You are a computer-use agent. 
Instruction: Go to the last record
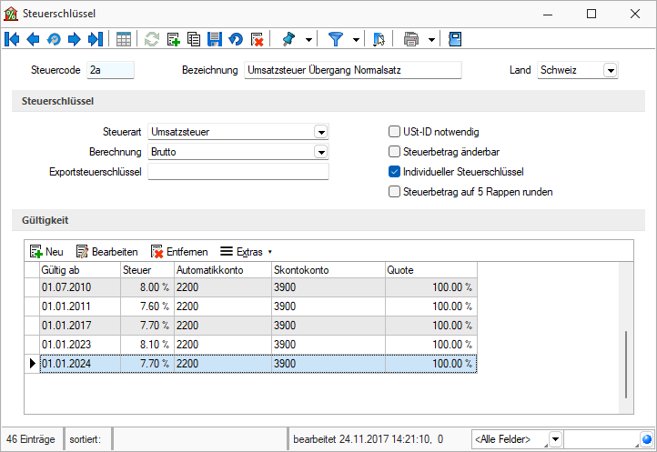coord(95,39)
